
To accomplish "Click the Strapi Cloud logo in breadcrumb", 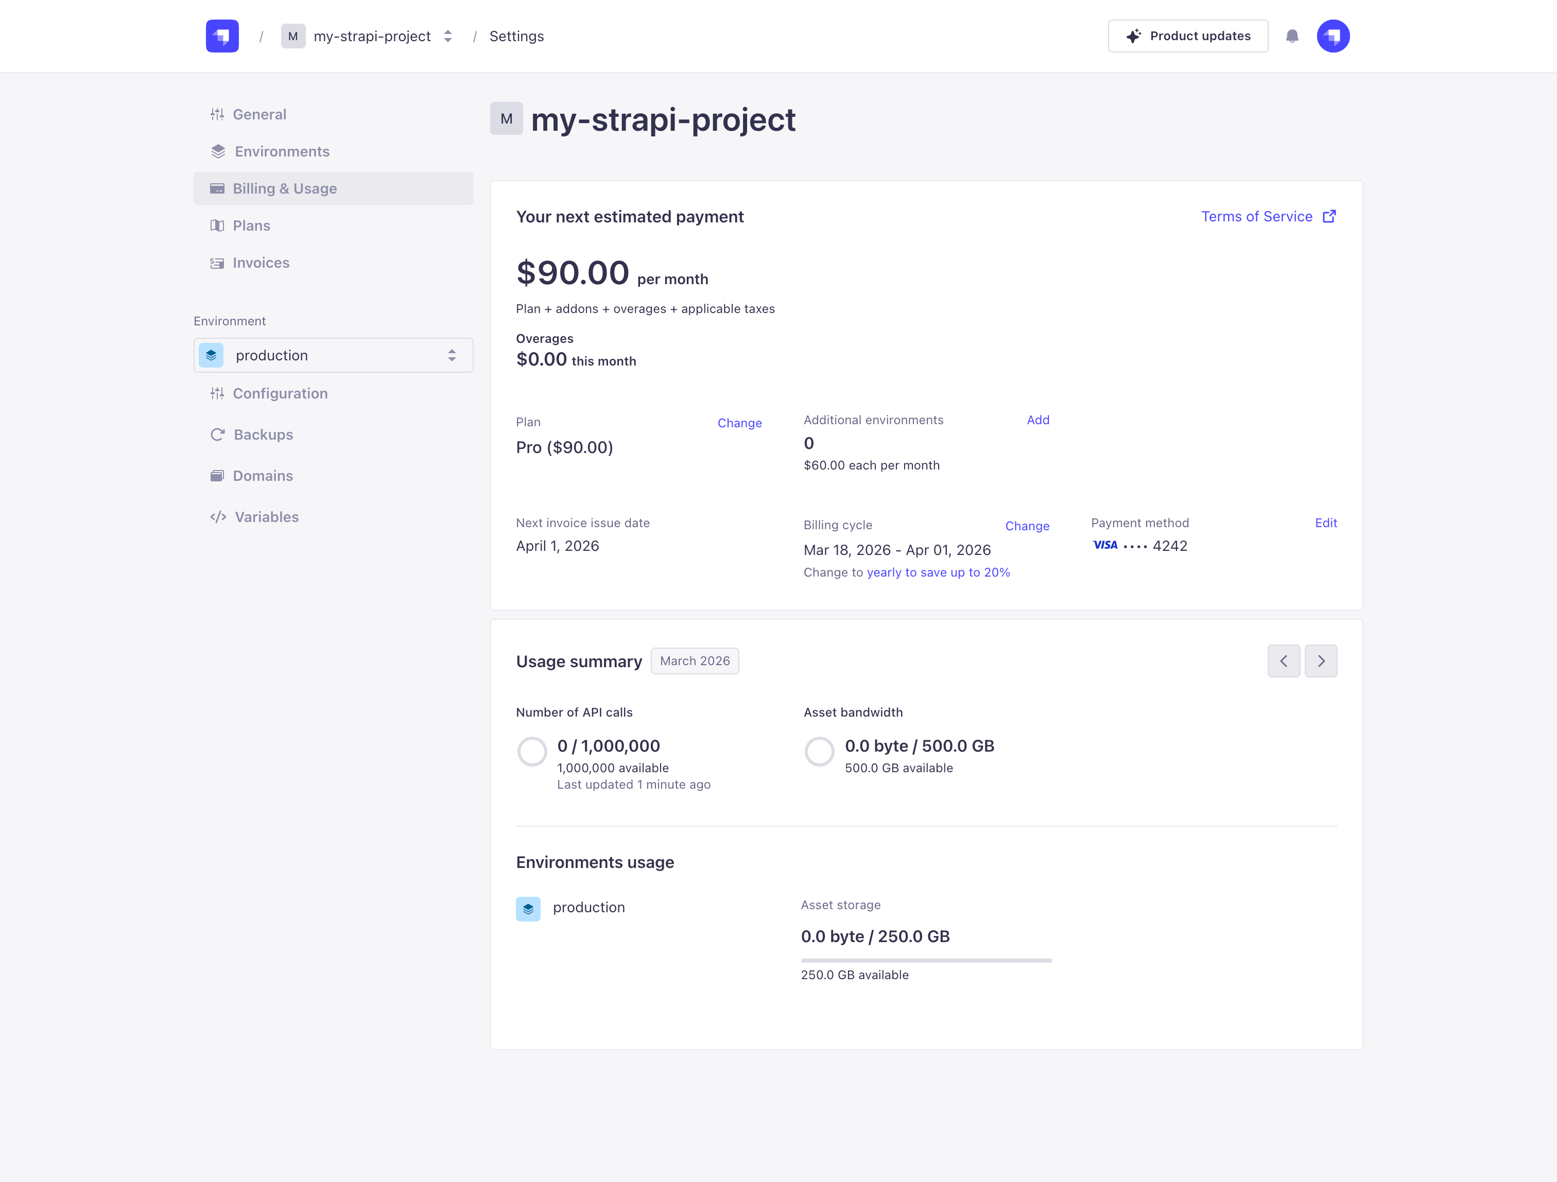I will [x=222, y=36].
